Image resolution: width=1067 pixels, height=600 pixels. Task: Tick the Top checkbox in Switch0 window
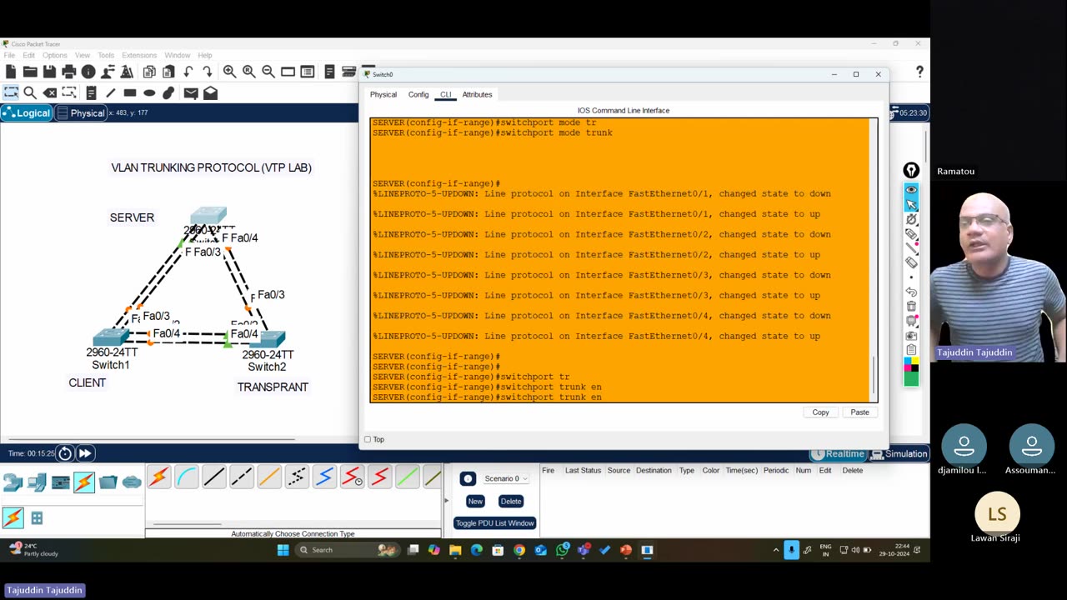368,439
